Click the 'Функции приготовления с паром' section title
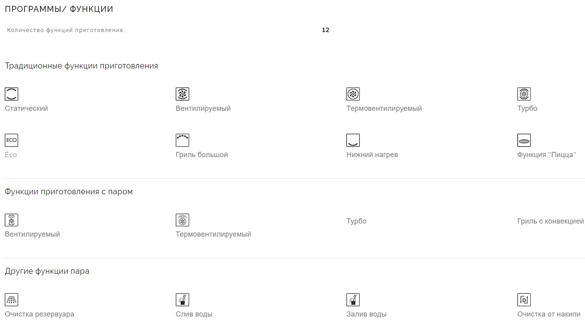This screenshot has height=326, width=585. tap(68, 192)
